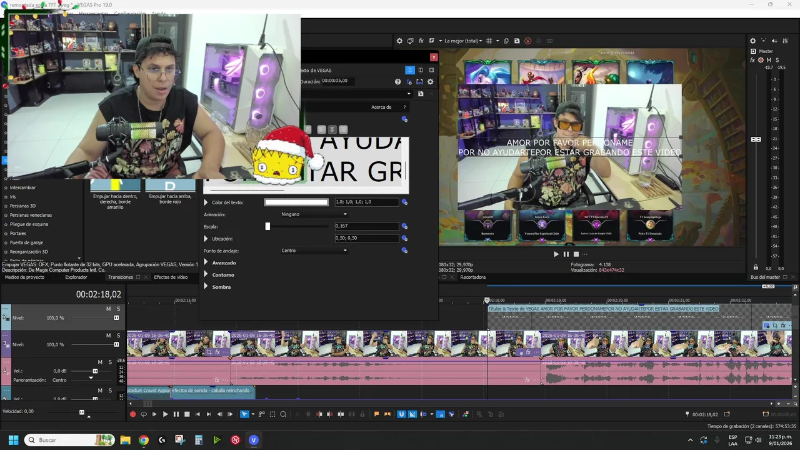Toggle preview on external monitor
Image resolution: width=800 pixels, height=450 pixels.
[410, 41]
